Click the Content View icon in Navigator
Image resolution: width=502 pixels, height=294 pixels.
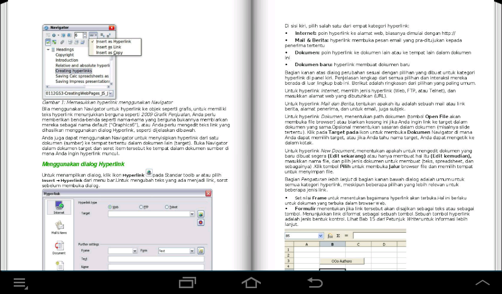pos(54,42)
